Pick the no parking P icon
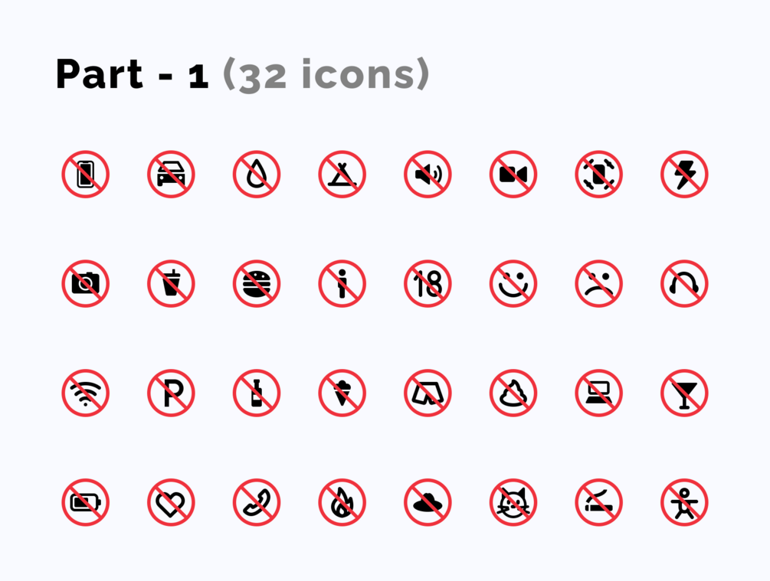770x581 pixels. (x=171, y=393)
